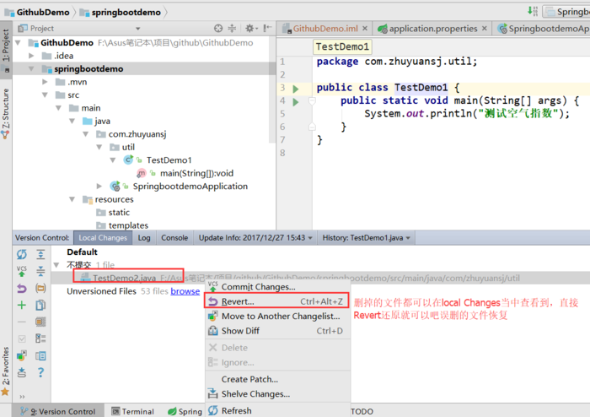Switch to the Console tab
This screenshot has height=417, width=590.
(174, 238)
